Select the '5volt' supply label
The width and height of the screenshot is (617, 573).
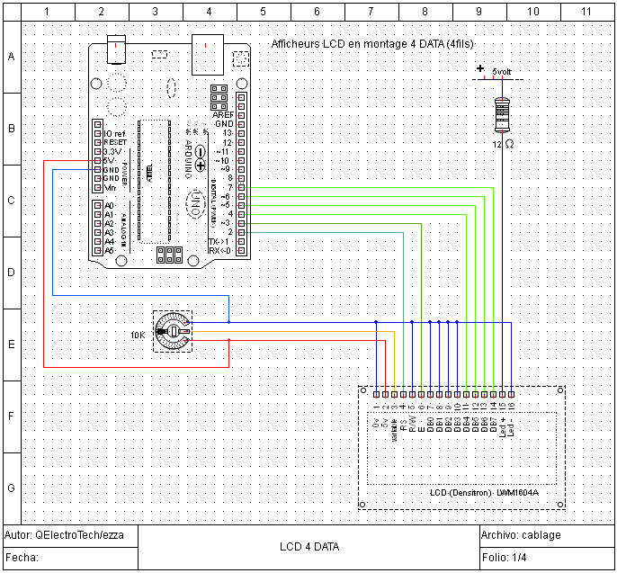tap(502, 72)
